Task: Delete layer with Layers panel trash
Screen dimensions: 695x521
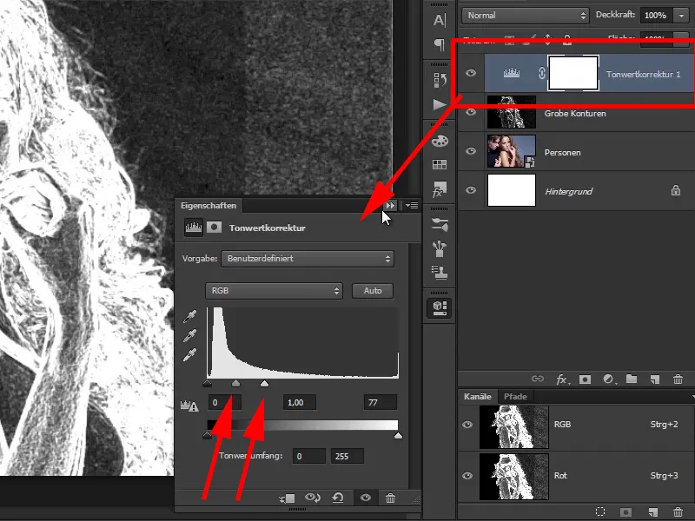Action: (678, 379)
